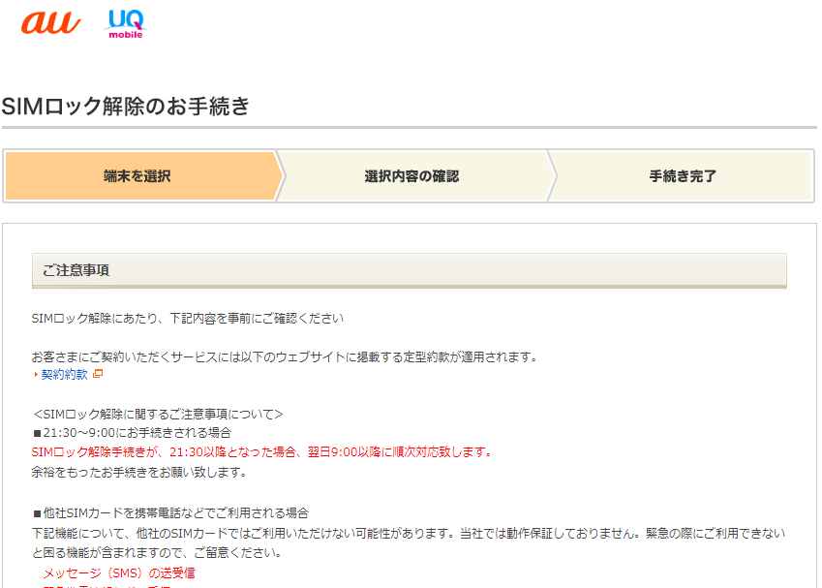This screenshot has width=822, height=588.
Task: Click the <SIMロック解除に関するご注意事項について> line
Action: (x=158, y=414)
